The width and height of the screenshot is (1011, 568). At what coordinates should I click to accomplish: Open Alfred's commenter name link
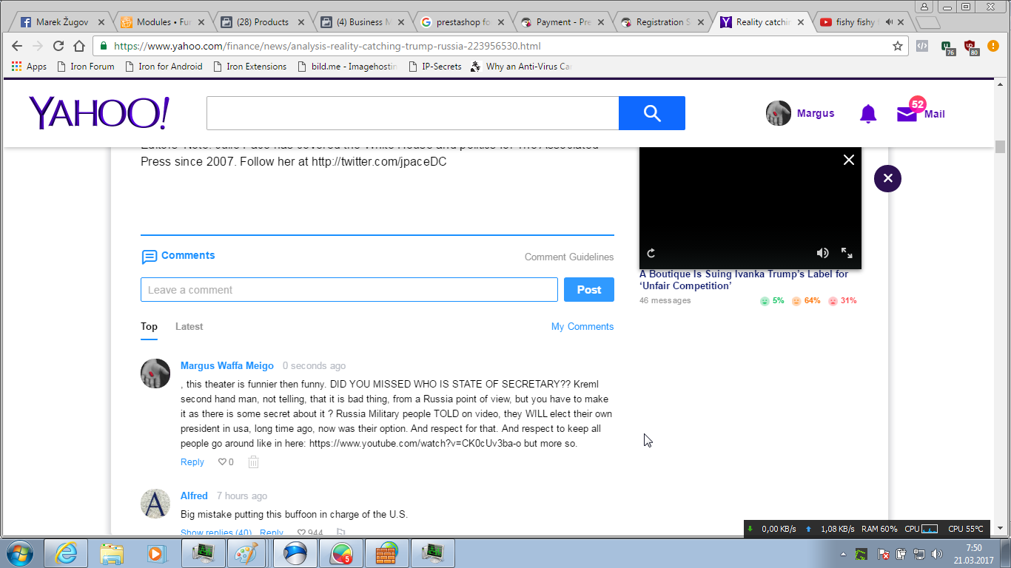[x=194, y=496]
